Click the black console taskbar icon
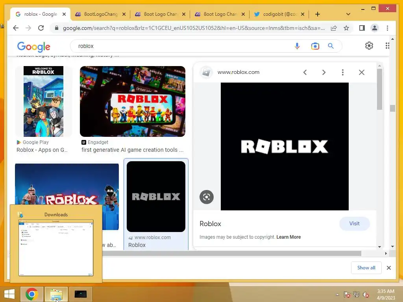403x302 pixels. point(80,294)
